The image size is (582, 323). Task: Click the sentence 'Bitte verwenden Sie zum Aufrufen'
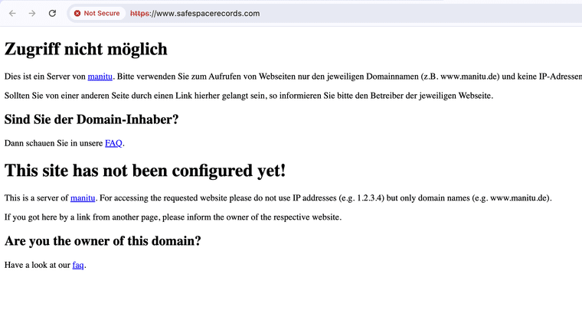tap(306, 77)
